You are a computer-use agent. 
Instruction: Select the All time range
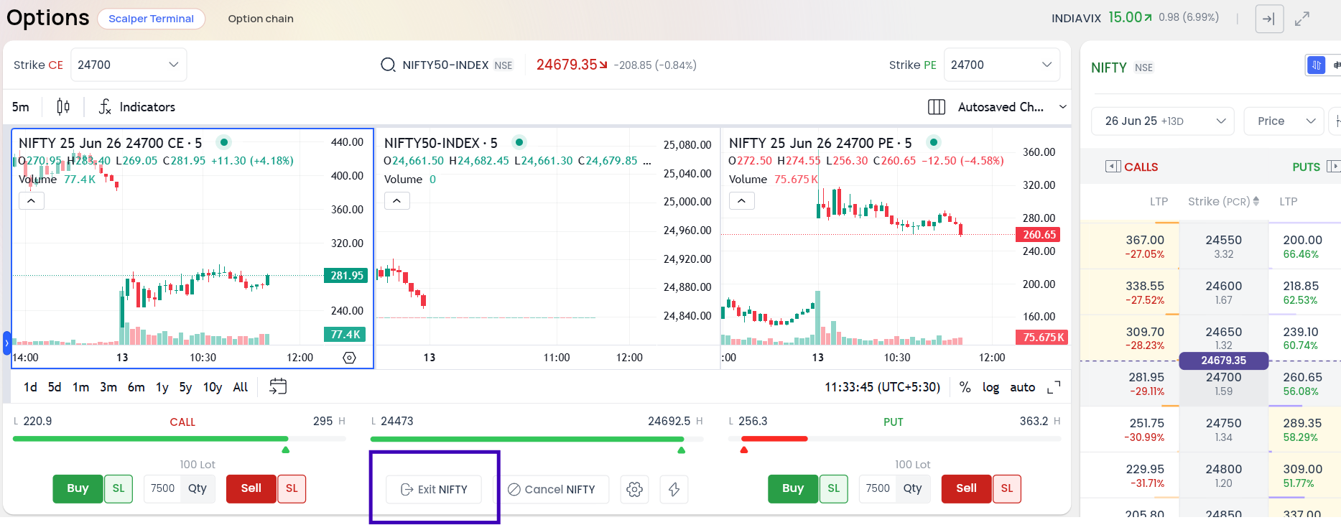click(241, 387)
